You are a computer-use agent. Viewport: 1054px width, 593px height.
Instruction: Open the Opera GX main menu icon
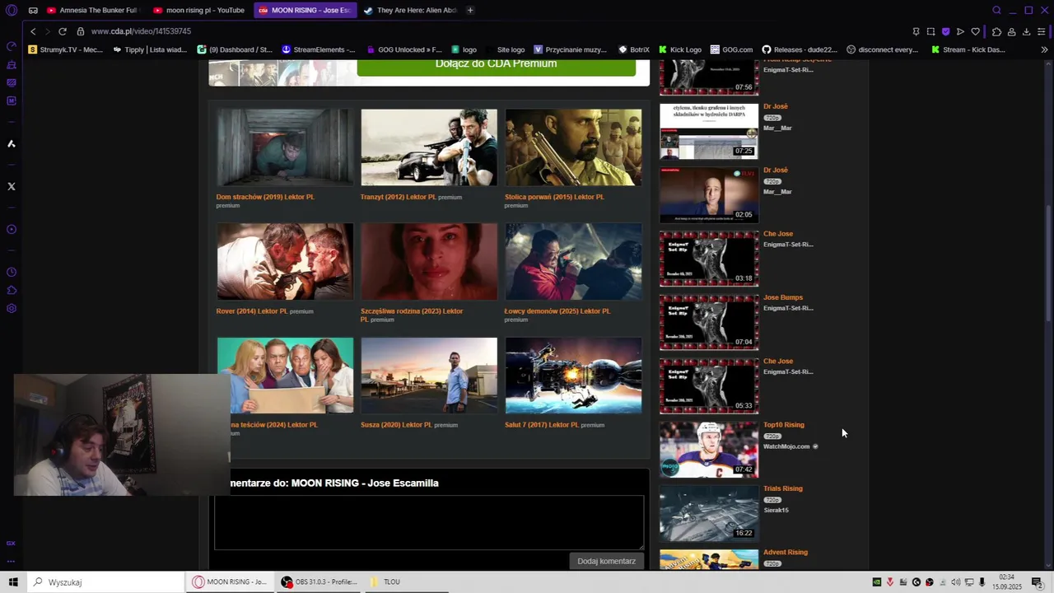tap(12, 10)
